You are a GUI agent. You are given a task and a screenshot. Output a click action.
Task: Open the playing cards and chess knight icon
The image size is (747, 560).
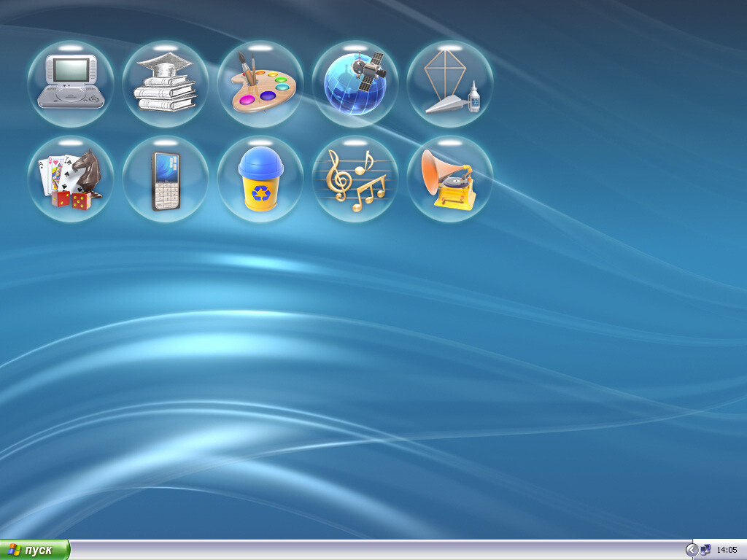coord(71,179)
